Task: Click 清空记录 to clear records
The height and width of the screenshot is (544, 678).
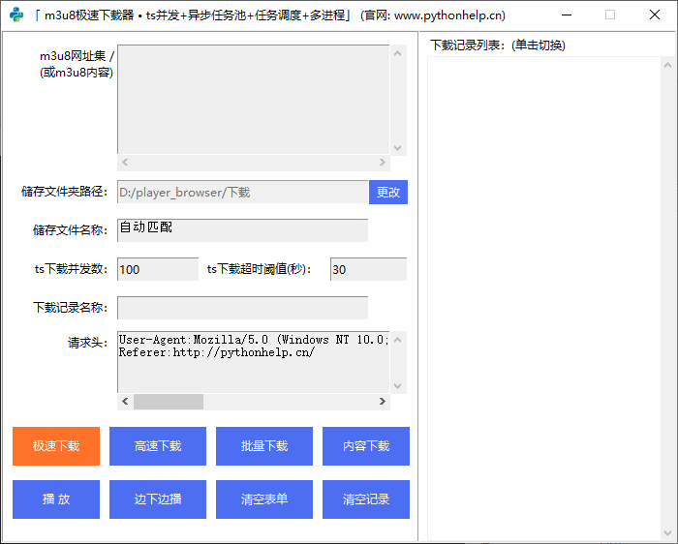Action: click(366, 499)
